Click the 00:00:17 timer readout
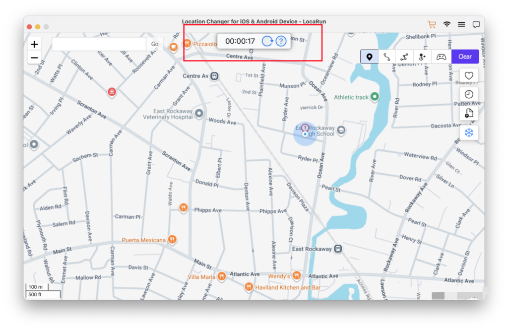 240,41
